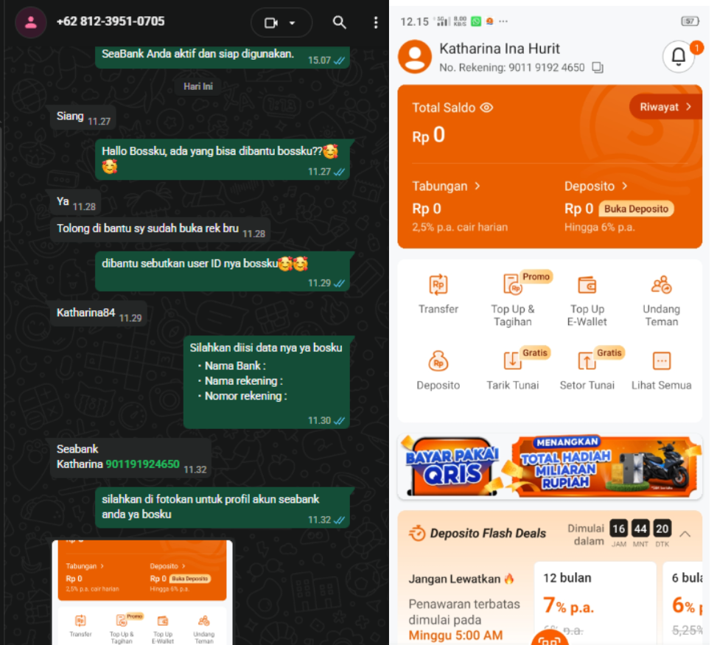Open Top Up E-Wallet icon
The height and width of the screenshot is (645, 717).
pyautogui.click(x=587, y=285)
